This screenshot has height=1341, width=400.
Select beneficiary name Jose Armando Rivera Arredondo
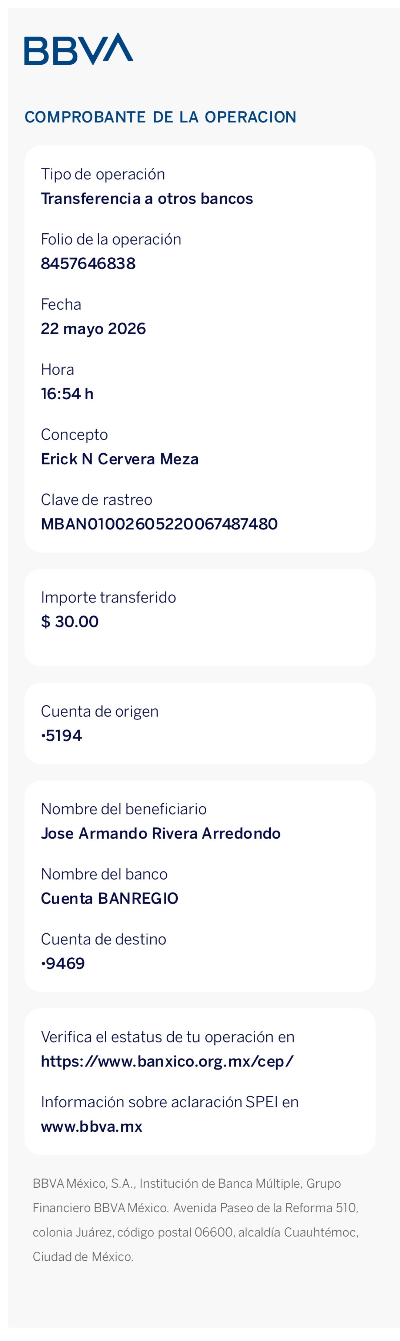click(x=161, y=833)
